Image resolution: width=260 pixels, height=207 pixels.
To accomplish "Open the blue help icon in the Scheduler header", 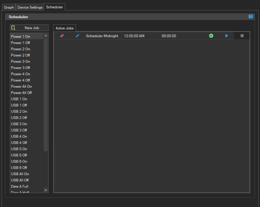I will pos(251,17).
